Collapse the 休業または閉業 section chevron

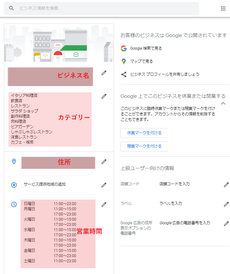(223, 103)
